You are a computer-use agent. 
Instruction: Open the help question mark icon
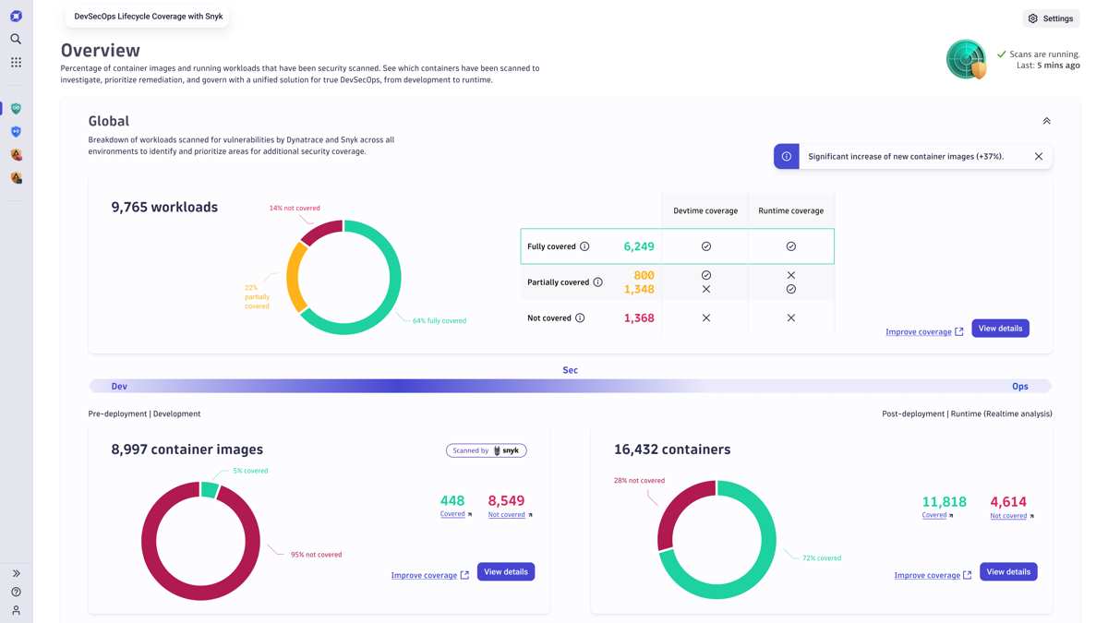(16, 592)
